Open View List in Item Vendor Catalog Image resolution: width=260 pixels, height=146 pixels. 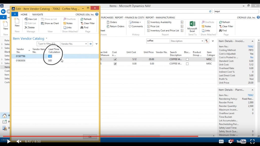point(31,19)
